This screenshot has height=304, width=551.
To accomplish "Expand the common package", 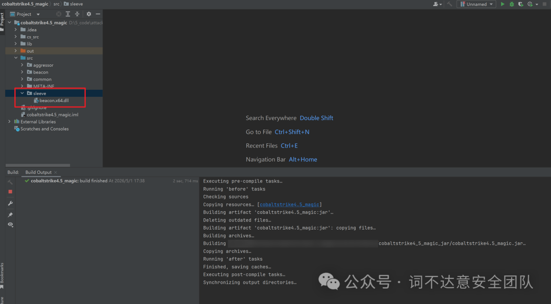I will [x=22, y=79].
